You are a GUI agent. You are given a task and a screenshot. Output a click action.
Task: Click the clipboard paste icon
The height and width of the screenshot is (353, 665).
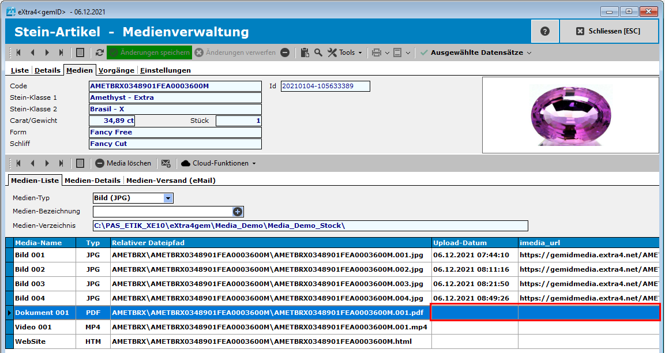[x=305, y=52]
